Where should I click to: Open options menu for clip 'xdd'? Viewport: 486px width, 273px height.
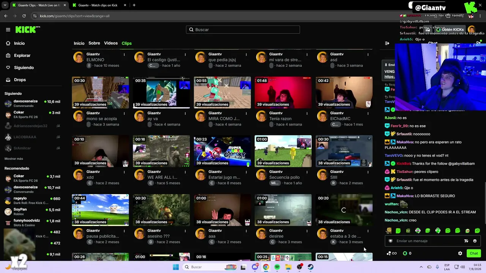pos(124,172)
